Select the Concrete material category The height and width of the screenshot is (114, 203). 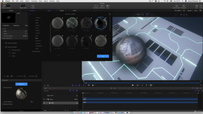point(38,18)
